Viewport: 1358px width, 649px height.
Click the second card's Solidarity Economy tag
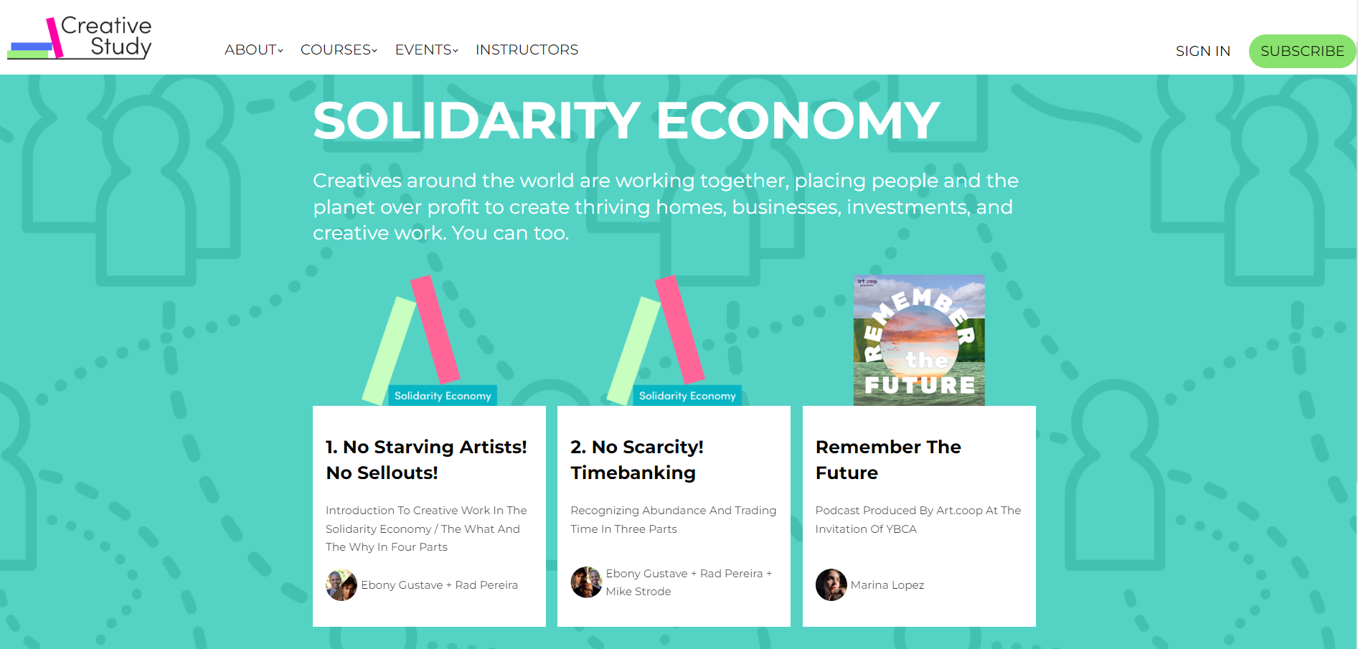click(687, 396)
